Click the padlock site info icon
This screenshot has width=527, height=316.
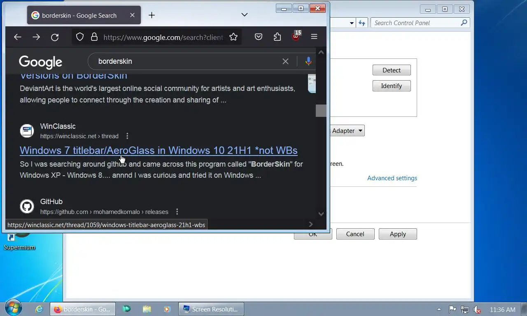pos(94,37)
